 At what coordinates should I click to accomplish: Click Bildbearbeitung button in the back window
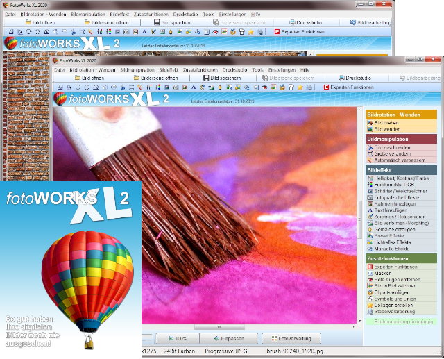click(370, 22)
